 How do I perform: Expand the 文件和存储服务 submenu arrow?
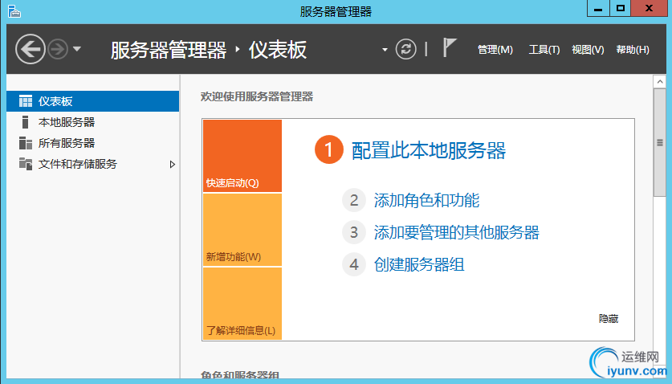tap(173, 165)
